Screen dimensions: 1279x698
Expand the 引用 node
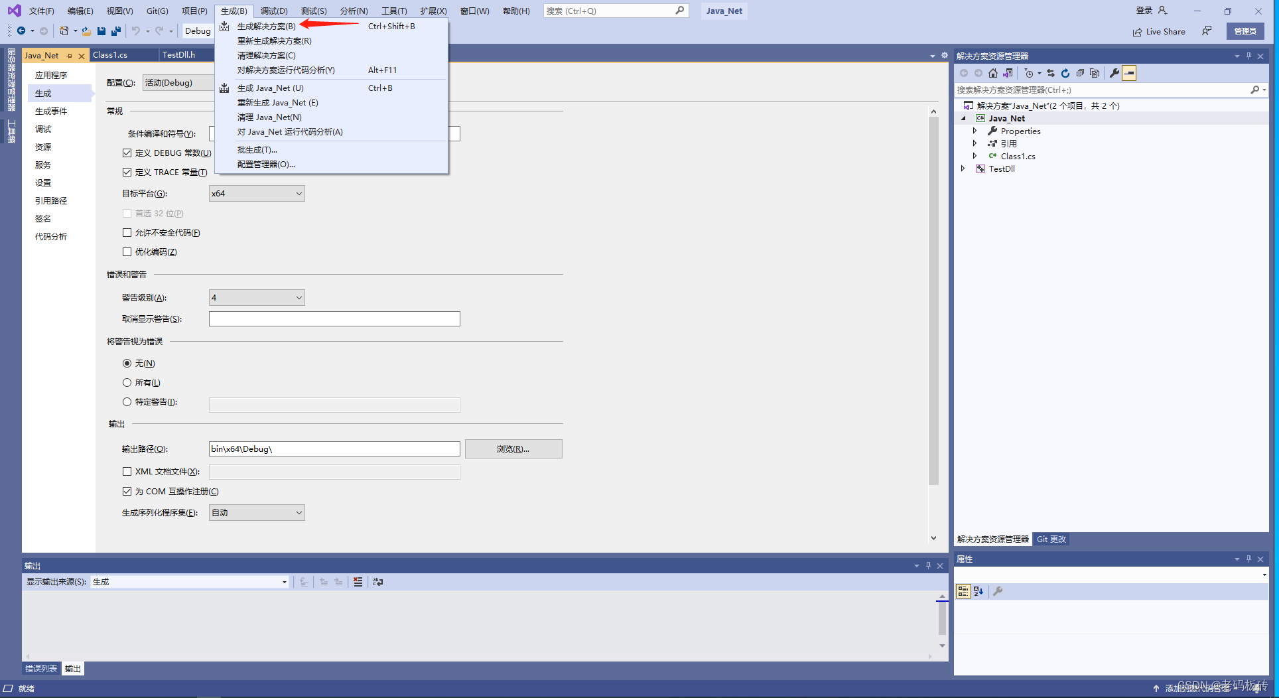tap(975, 143)
